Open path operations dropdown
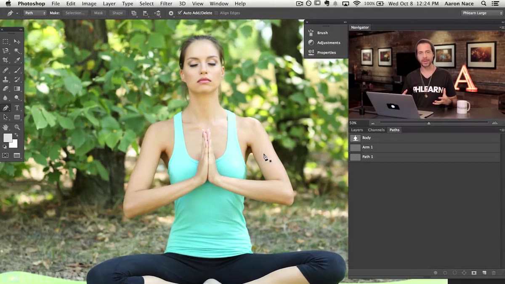The width and height of the screenshot is (505, 284). (x=134, y=13)
